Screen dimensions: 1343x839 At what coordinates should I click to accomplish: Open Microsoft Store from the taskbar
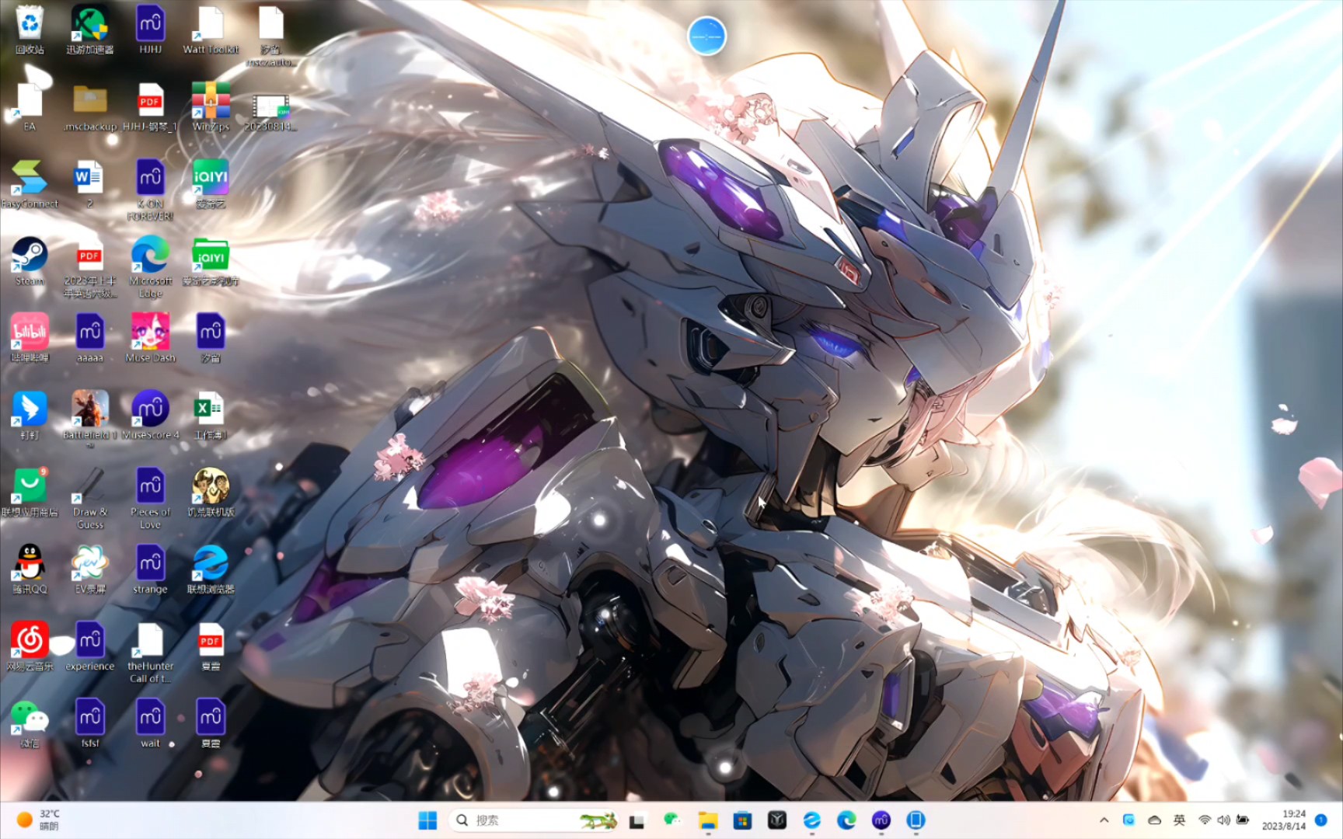click(x=742, y=820)
